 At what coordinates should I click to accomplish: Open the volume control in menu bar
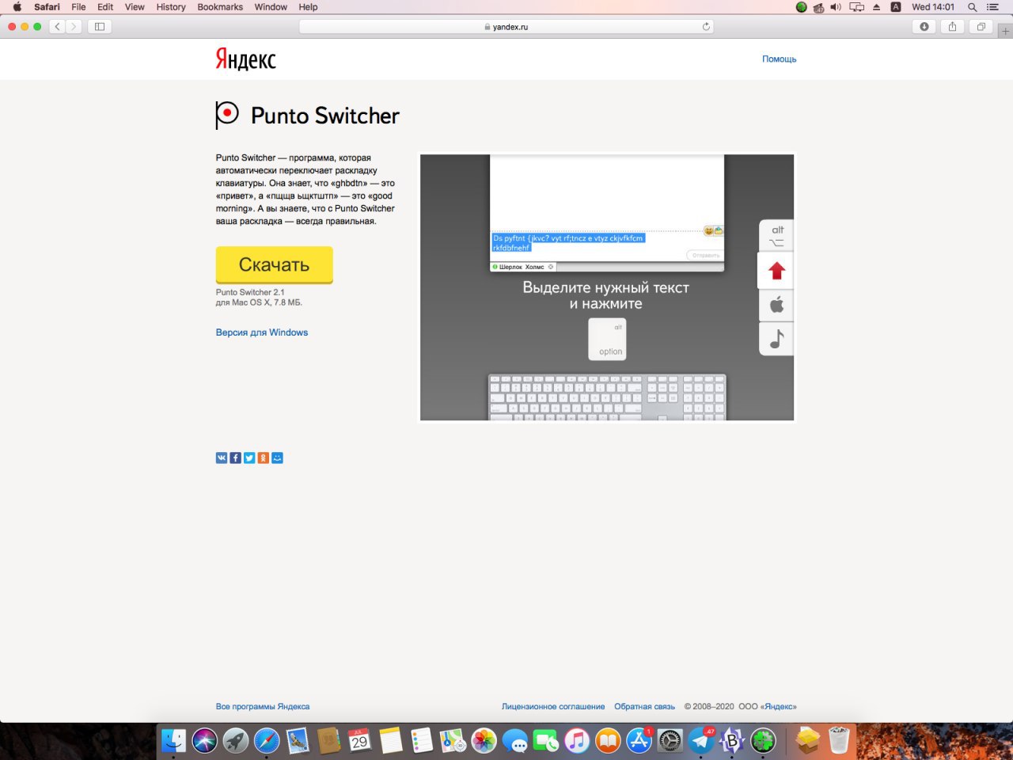[836, 7]
